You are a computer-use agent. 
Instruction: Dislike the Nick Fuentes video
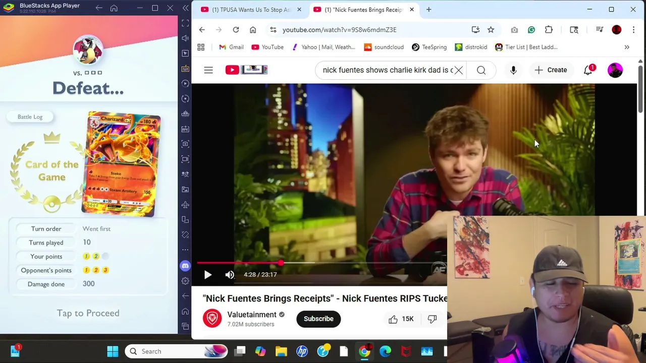click(433, 319)
